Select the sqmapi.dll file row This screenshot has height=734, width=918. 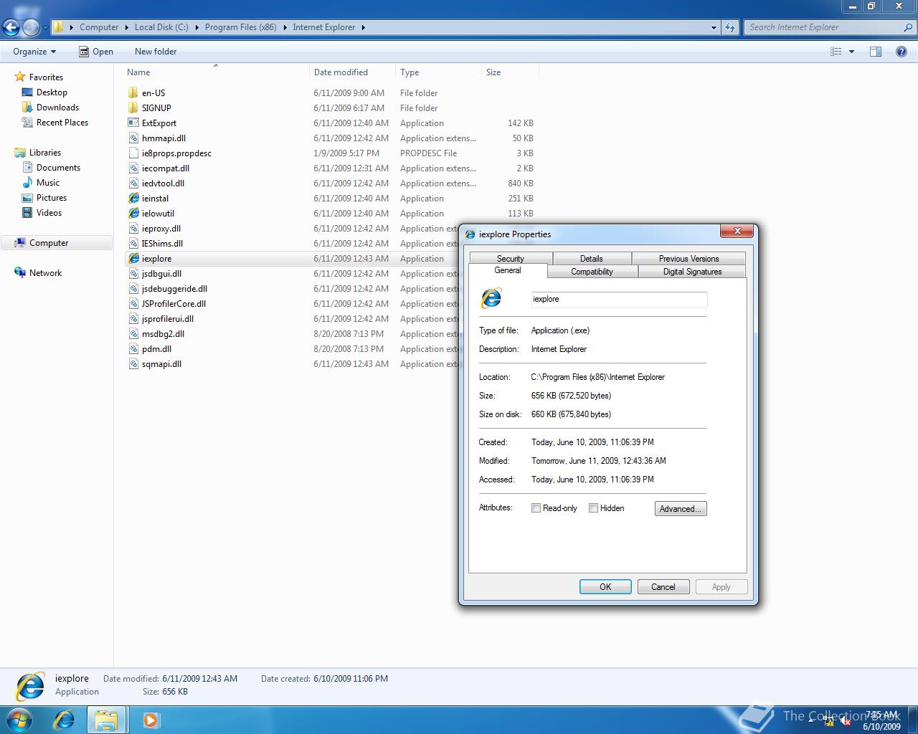click(293, 364)
